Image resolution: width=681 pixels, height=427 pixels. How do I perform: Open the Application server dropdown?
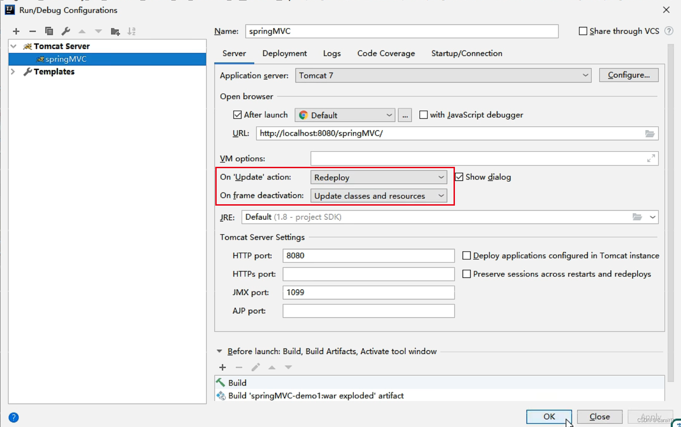[x=443, y=75]
